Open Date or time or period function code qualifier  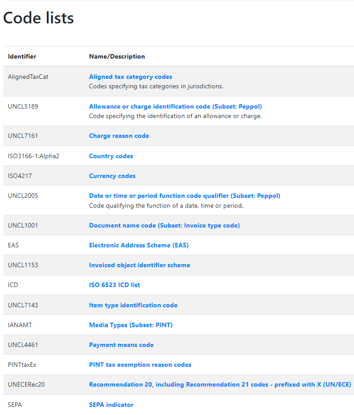click(x=184, y=196)
